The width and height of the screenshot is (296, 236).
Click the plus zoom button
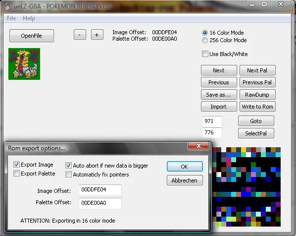(x=97, y=35)
